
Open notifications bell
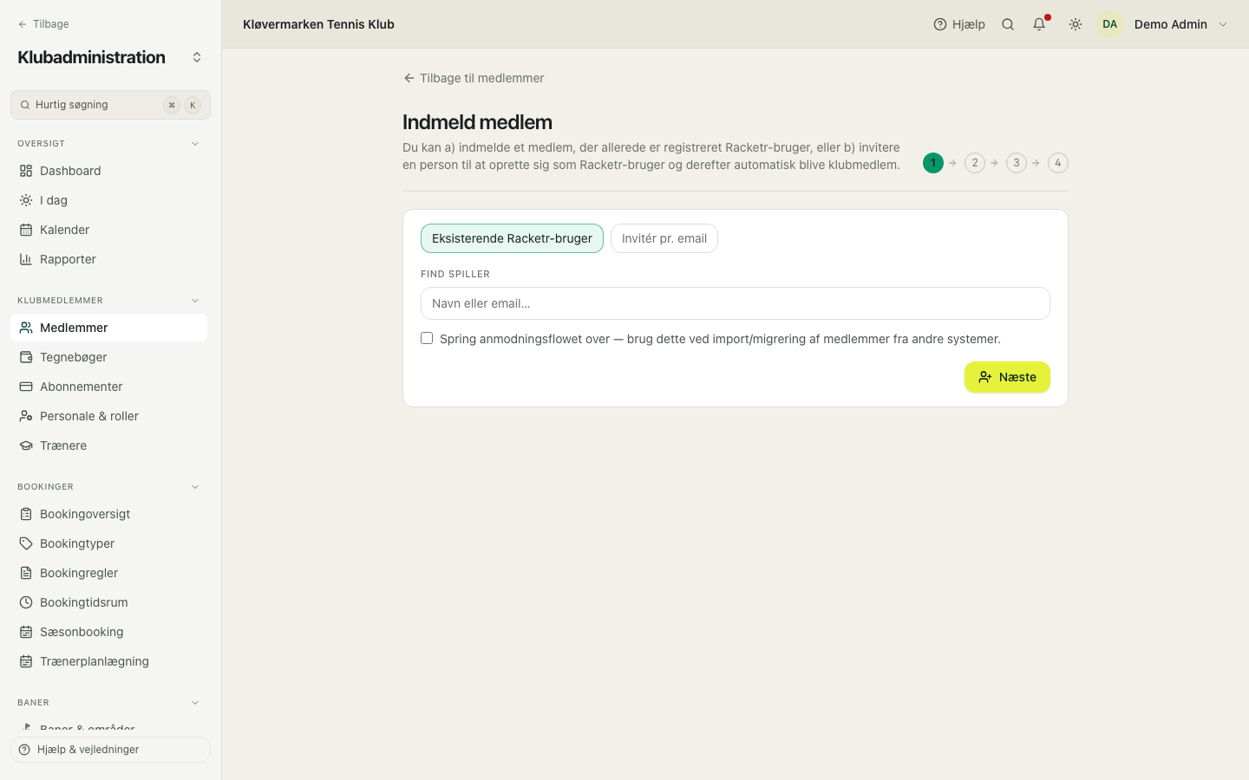tap(1039, 24)
